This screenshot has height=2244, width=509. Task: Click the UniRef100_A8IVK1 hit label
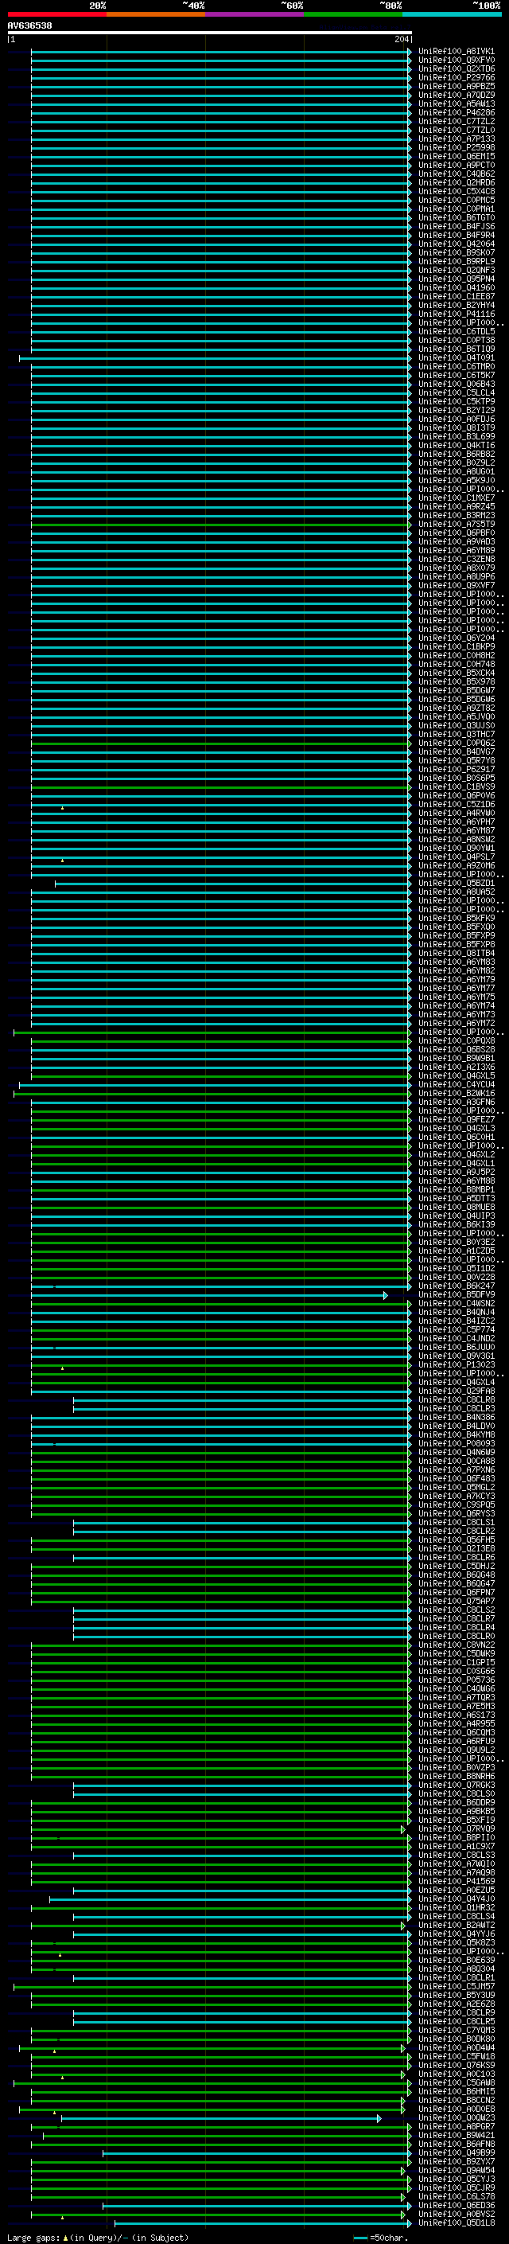(456, 52)
